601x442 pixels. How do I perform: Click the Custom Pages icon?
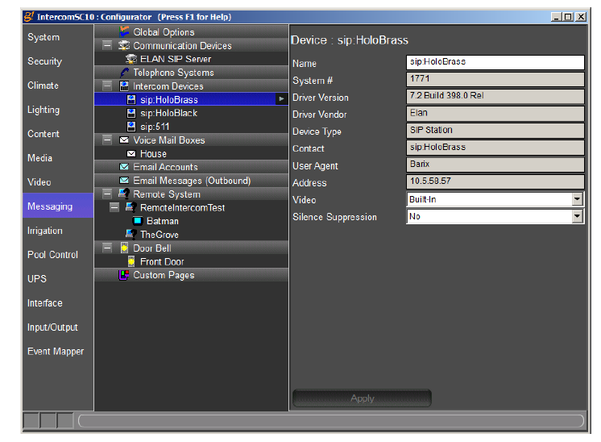124,275
